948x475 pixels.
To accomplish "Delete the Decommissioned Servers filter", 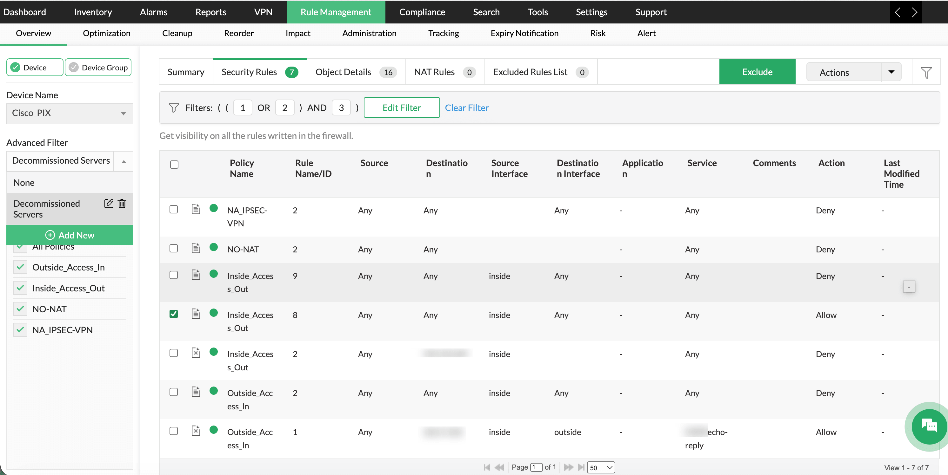I will click(122, 203).
